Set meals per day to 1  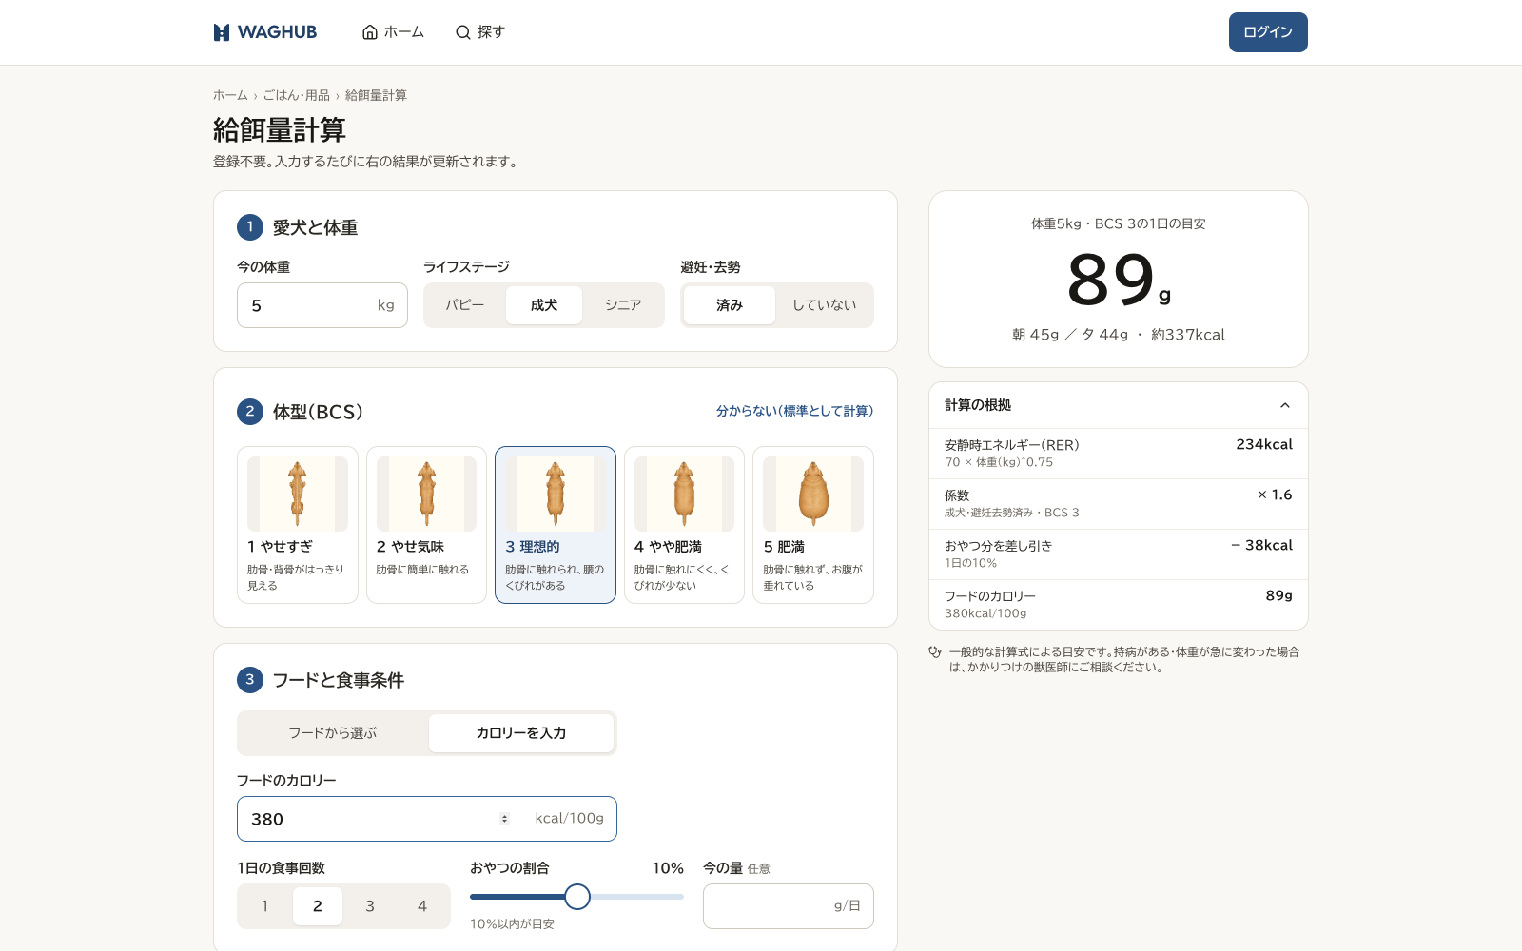pos(264,906)
